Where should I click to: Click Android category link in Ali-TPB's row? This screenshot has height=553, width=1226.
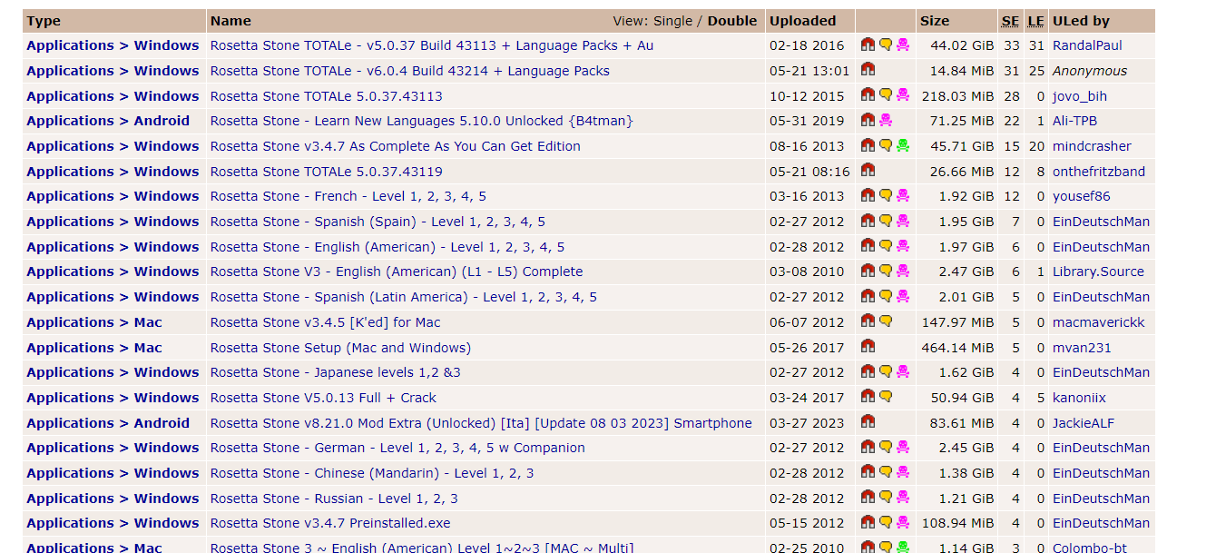point(162,121)
